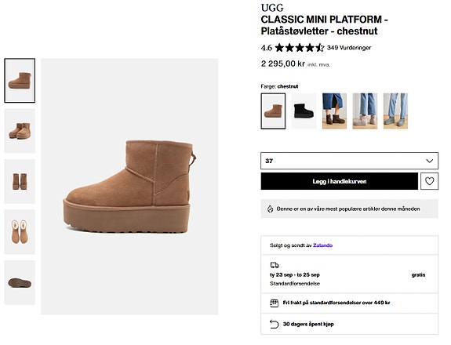Screen dimensions: 451x345
Task: Click Legg i handlekurven button
Action: [x=340, y=181]
